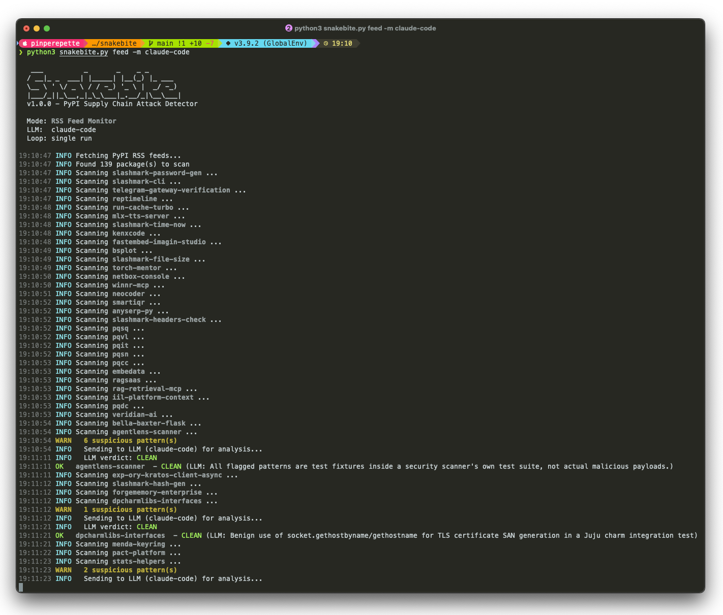Click the '6 suspicious pattern(s)' warning

pos(131,441)
